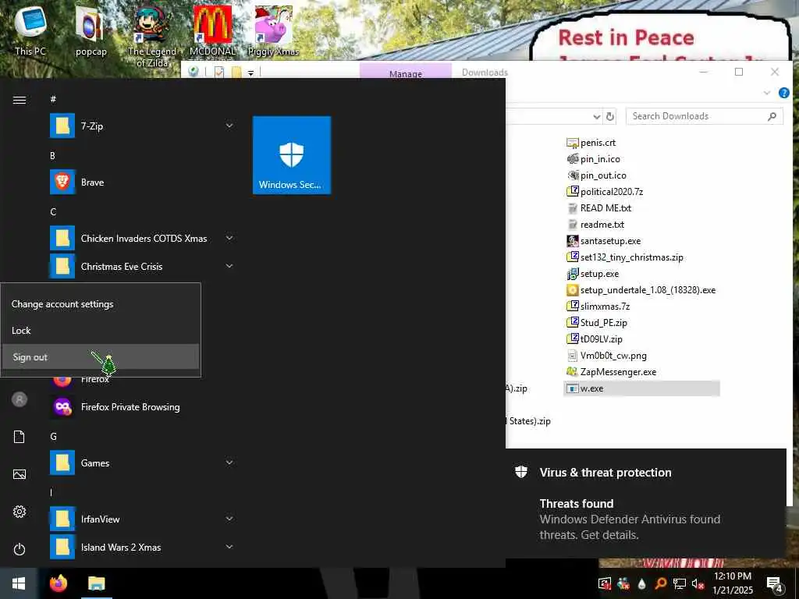Expand the Games folder chevron
Screen dimensions: 799x599
pyautogui.click(x=229, y=463)
